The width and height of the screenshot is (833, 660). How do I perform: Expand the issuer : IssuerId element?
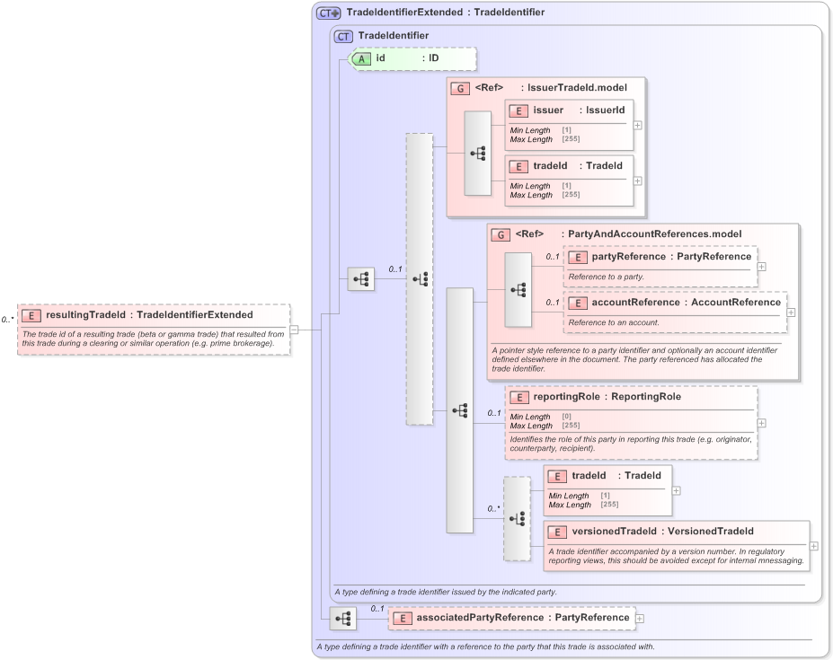[x=637, y=126]
